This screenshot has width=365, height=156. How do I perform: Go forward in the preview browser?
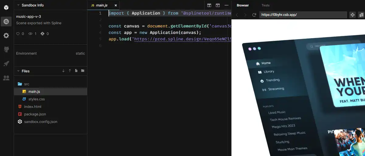point(245,15)
